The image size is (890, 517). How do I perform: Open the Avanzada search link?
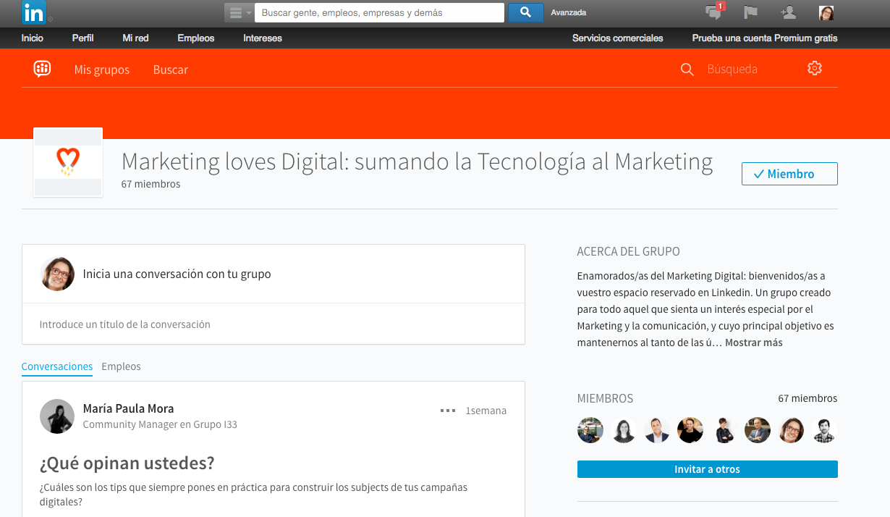[x=569, y=12]
